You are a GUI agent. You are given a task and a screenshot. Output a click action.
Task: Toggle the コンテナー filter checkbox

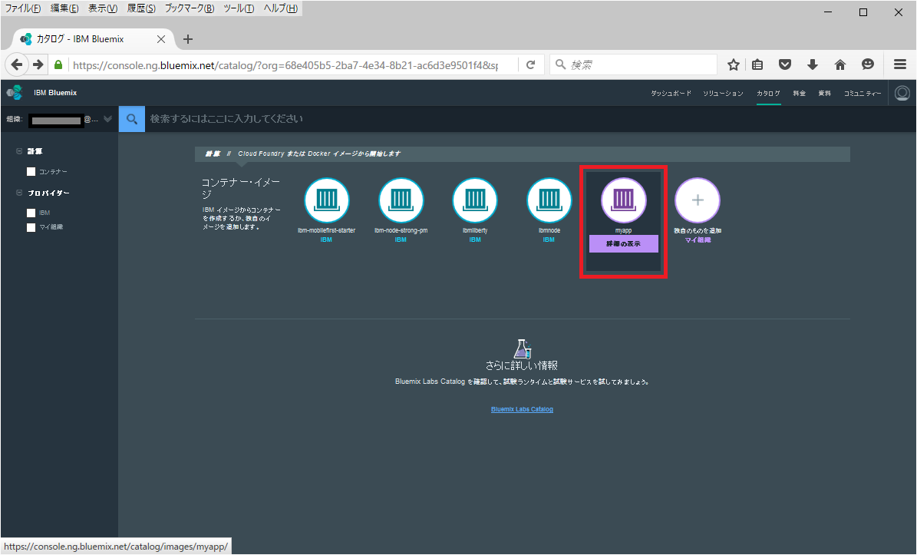tap(31, 172)
